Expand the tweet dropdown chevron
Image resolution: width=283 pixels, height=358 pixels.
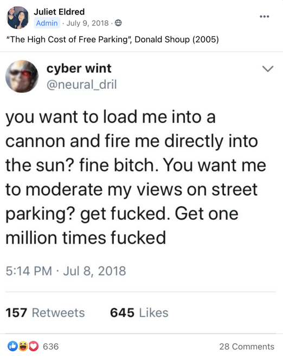[x=268, y=69]
